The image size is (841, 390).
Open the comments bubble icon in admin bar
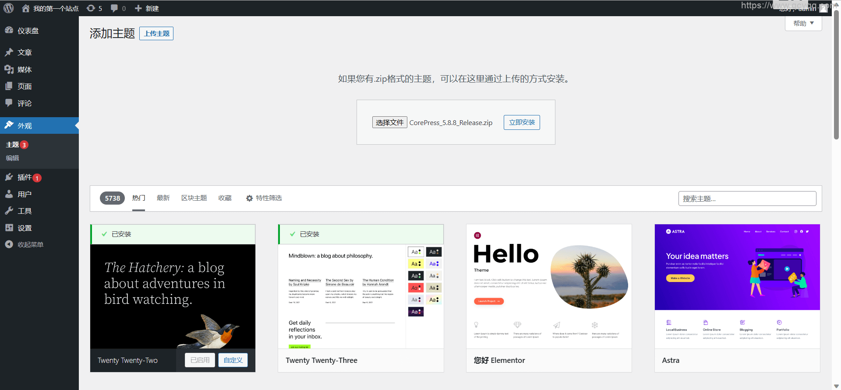pos(114,8)
